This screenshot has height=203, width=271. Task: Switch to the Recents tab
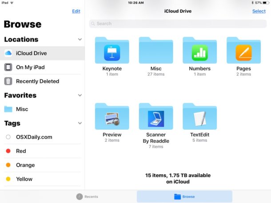(87, 197)
